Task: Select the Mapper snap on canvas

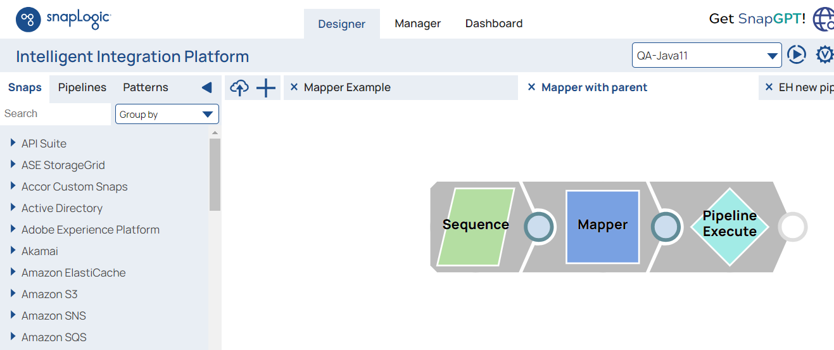Action: click(x=602, y=226)
